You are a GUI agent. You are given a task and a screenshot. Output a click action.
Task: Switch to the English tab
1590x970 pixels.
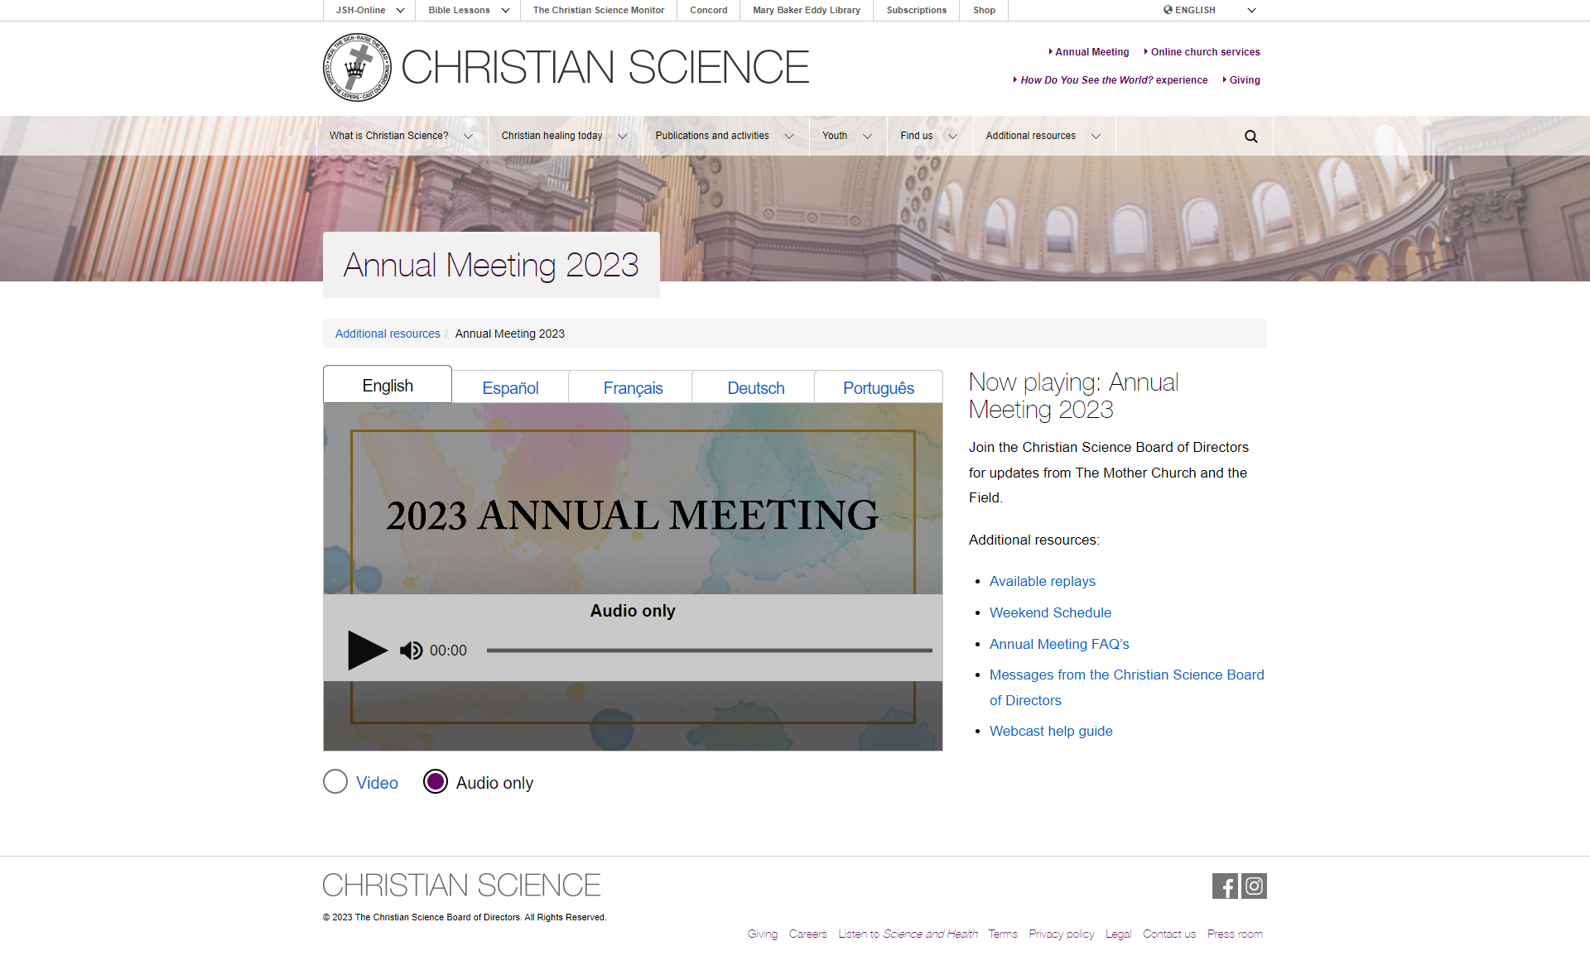click(x=388, y=386)
